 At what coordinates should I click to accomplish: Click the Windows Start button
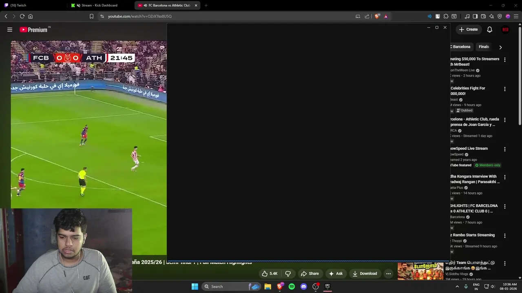[x=195, y=286]
